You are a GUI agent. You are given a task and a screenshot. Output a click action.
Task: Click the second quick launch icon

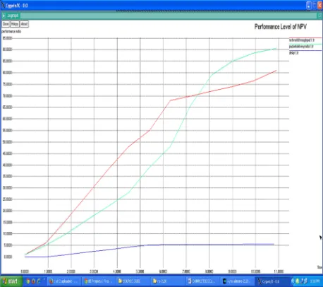[33, 281]
